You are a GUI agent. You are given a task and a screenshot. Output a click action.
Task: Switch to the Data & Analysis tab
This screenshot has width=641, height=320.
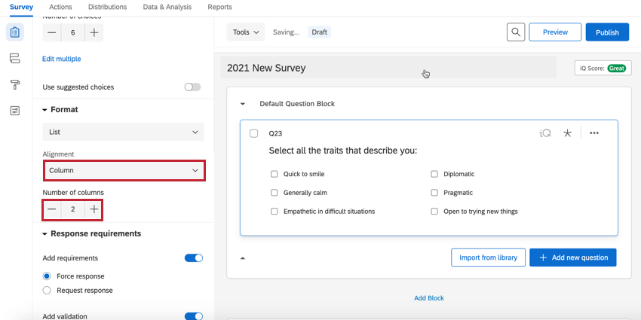pyautogui.click(x=169, y=7)
